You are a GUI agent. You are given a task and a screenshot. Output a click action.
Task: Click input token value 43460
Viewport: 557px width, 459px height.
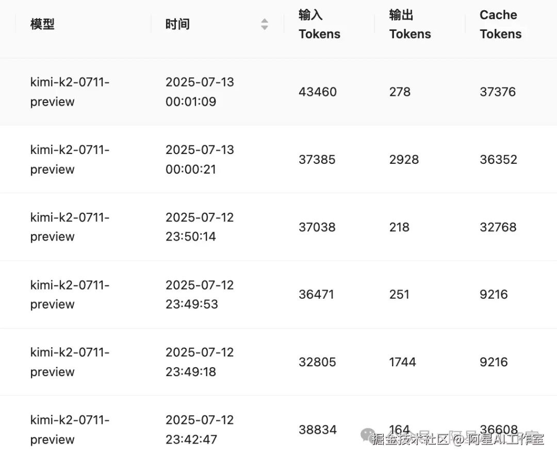[318, 92]
